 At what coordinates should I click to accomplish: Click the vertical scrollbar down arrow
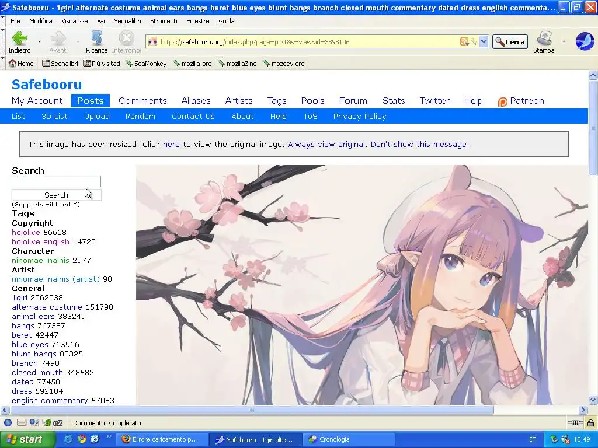[593, 400]
